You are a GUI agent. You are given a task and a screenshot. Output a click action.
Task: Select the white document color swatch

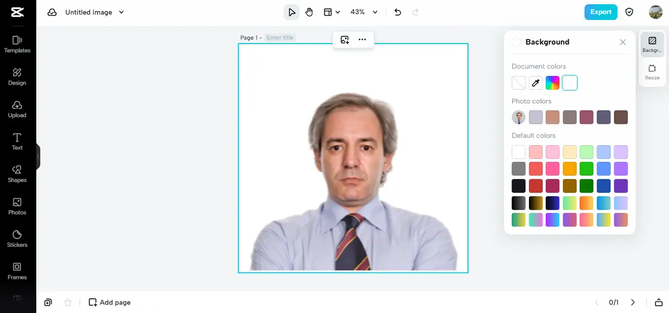[570, 83]
